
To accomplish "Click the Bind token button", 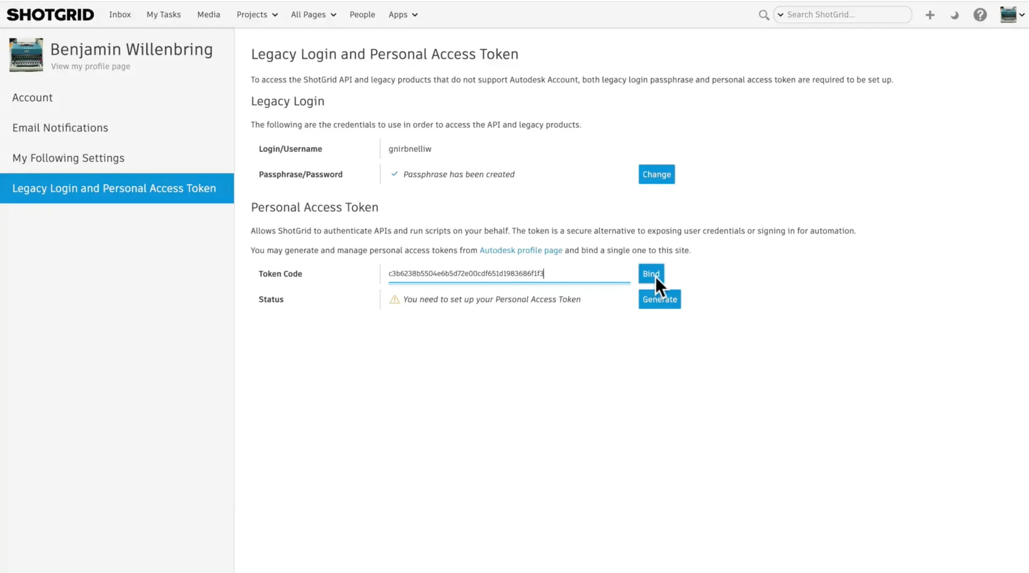I will pos(651,274).
